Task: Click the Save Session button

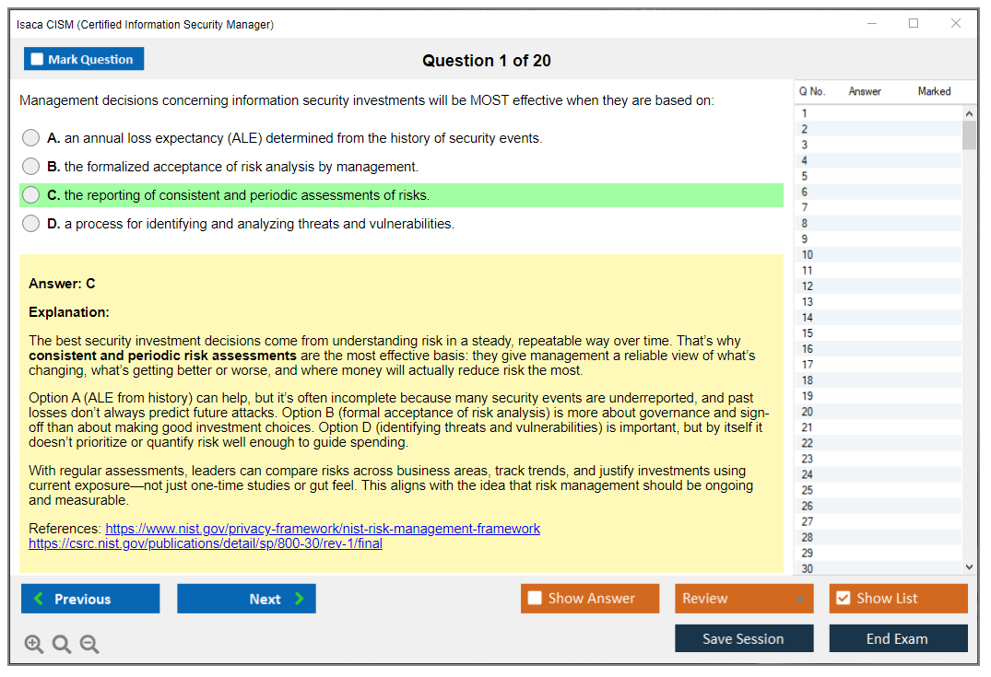Action: click(x=744, y=637)
